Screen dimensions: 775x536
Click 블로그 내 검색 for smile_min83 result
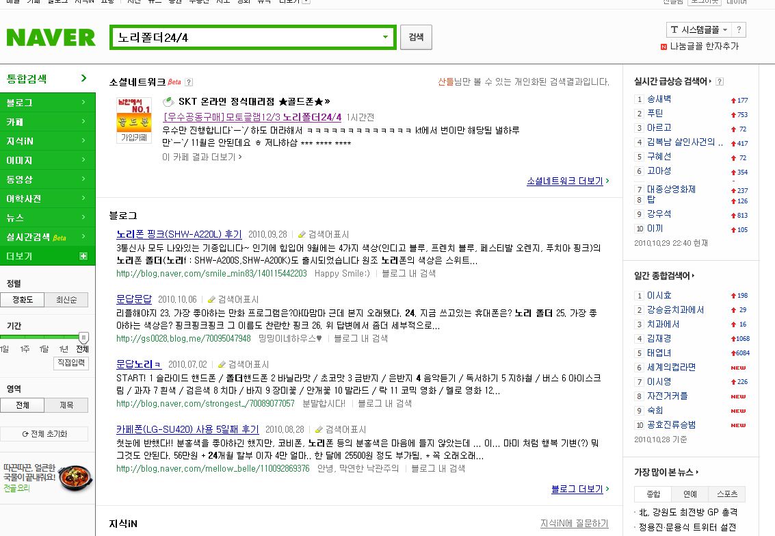click(x=409, y=273)
